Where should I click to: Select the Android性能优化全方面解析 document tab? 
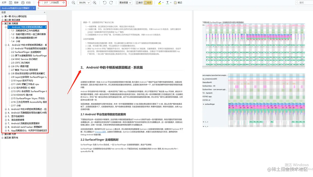click(x=16, y=8)
